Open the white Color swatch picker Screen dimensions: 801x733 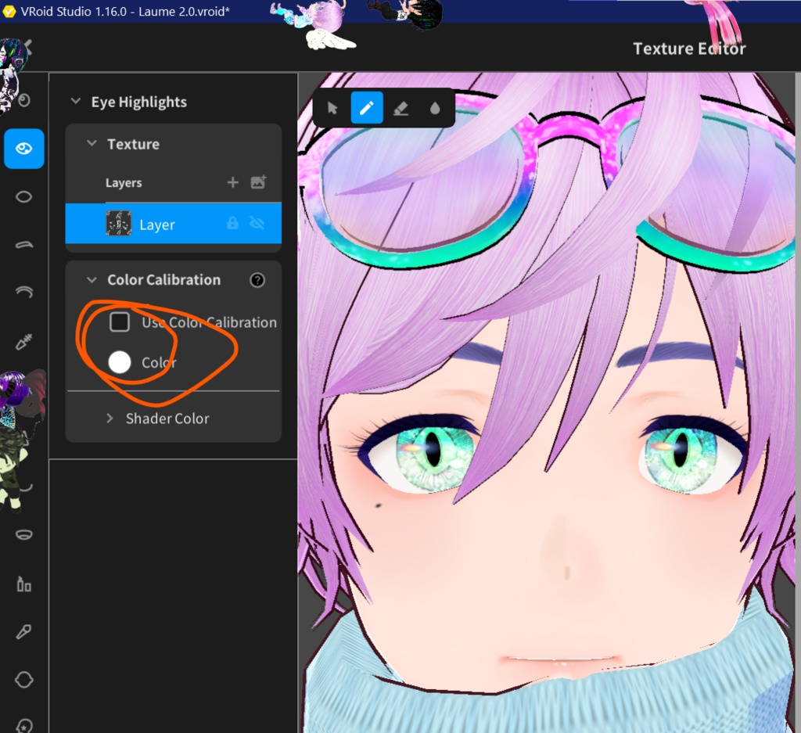point(120,361)
